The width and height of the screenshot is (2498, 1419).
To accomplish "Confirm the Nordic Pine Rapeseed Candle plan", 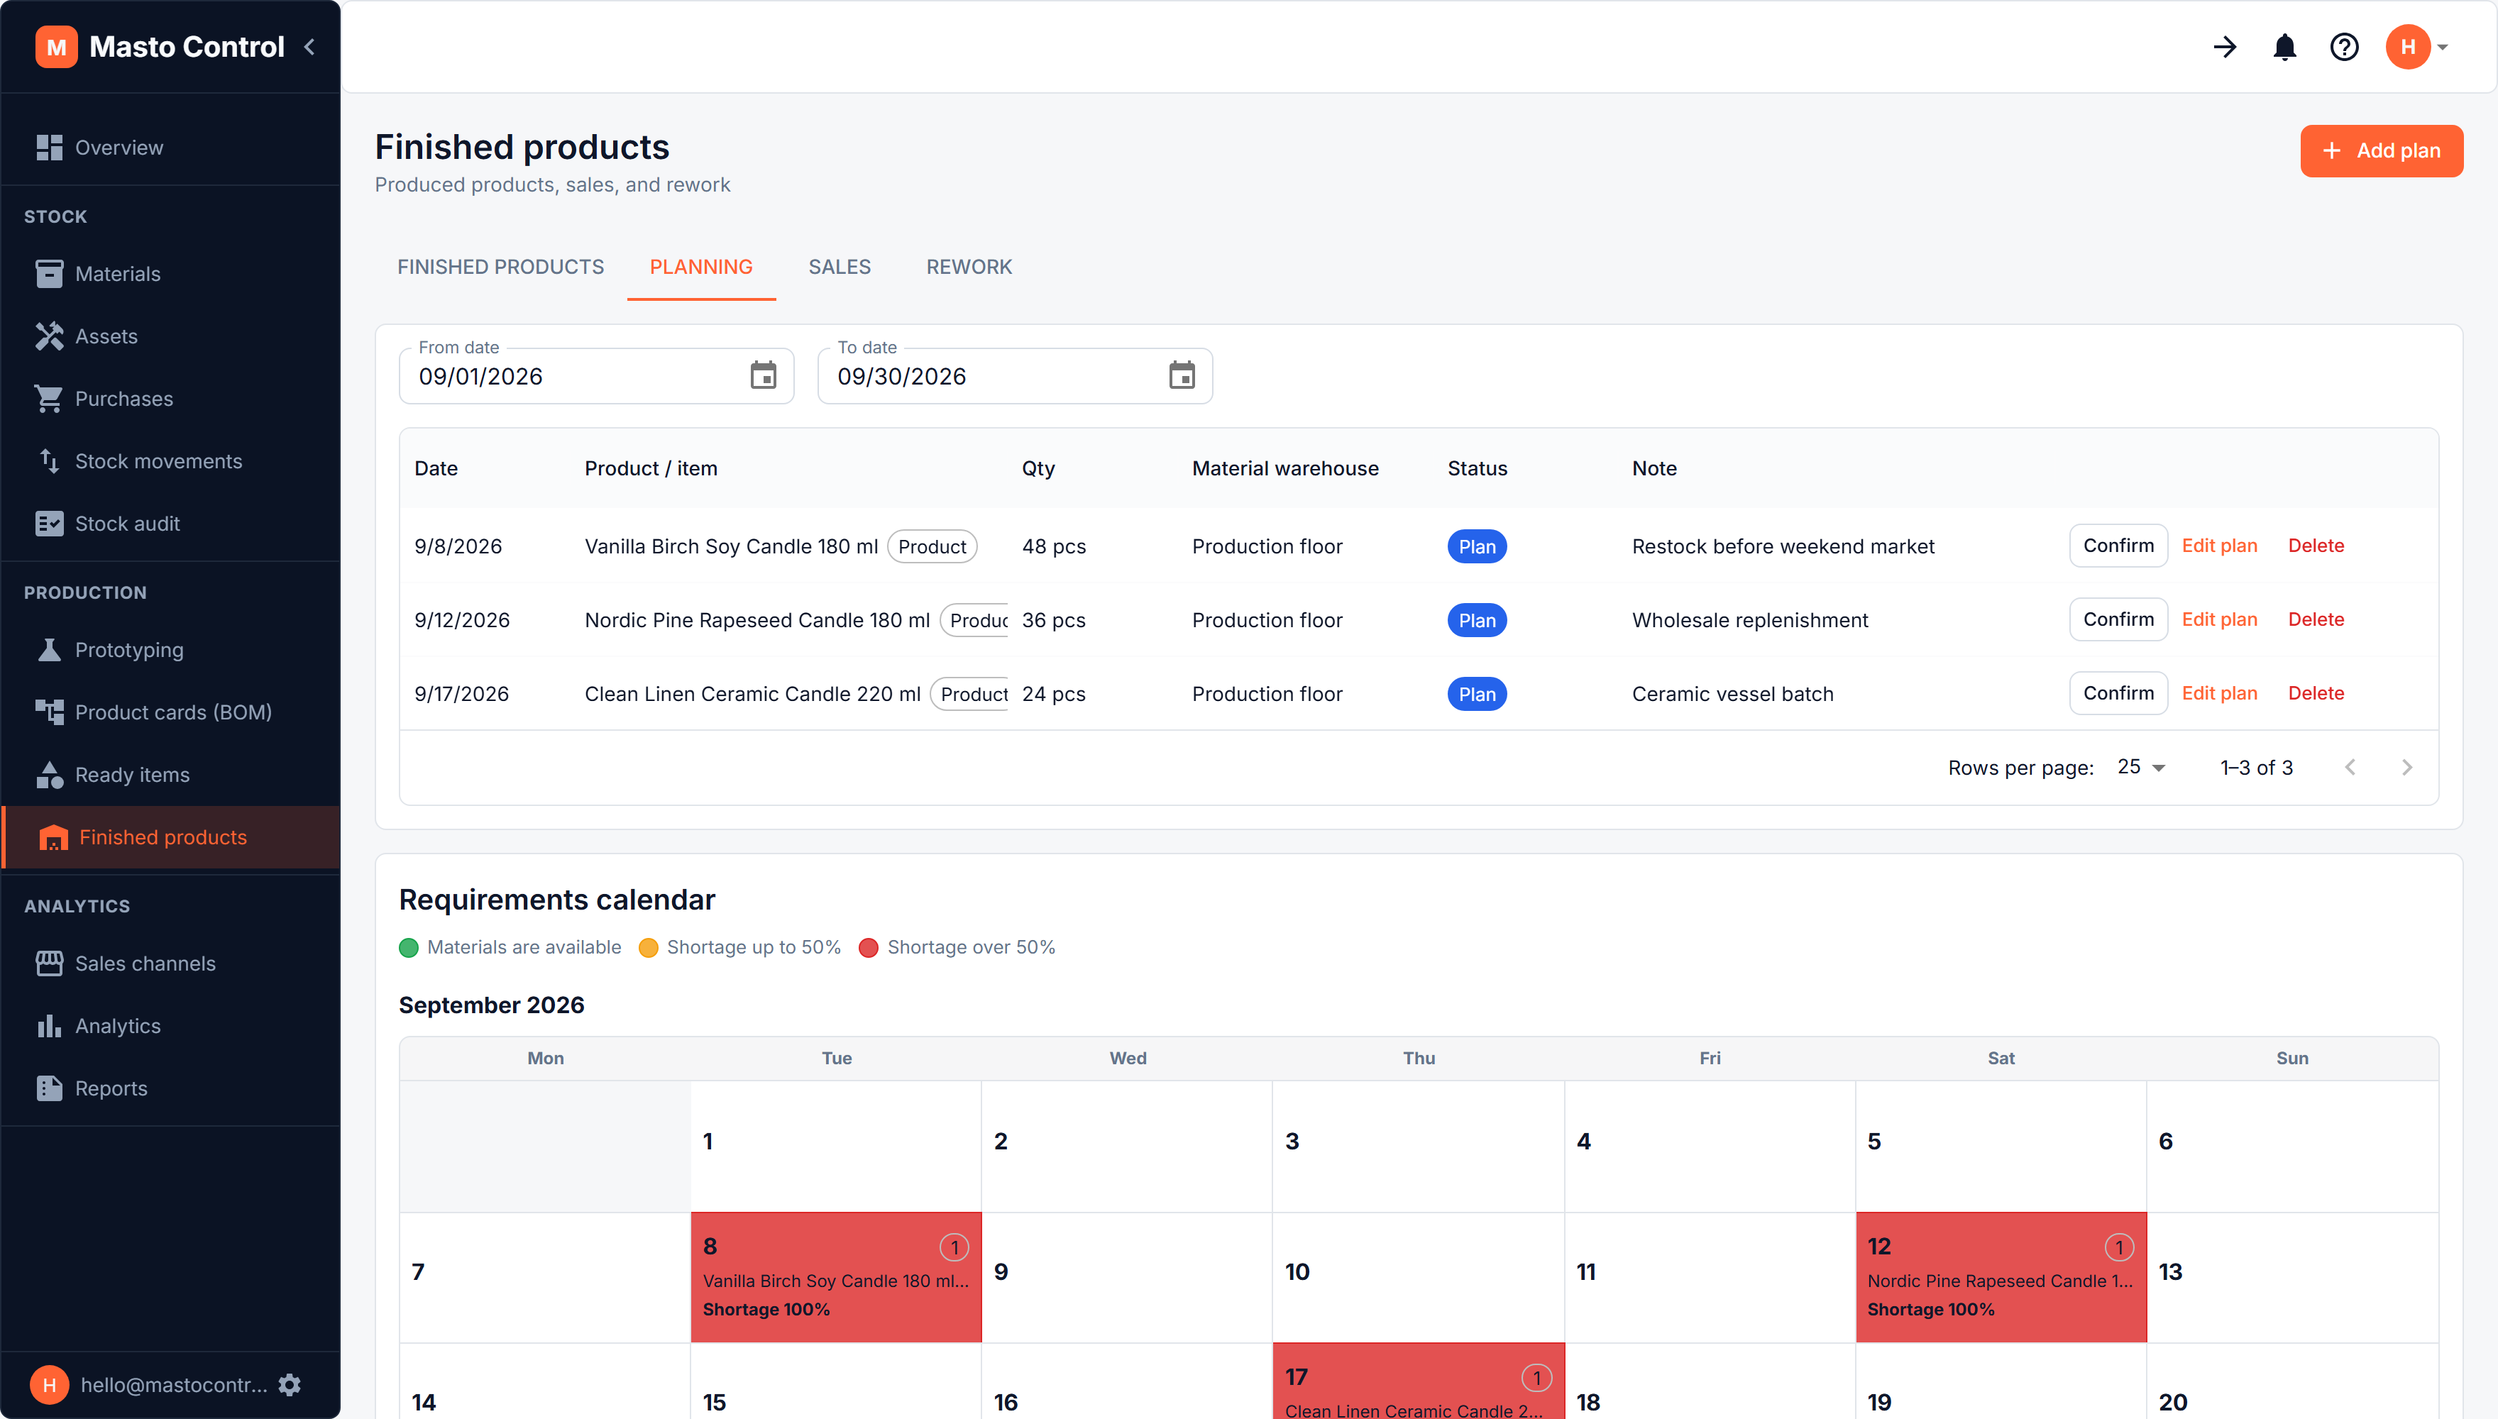I will (2118, 620).
